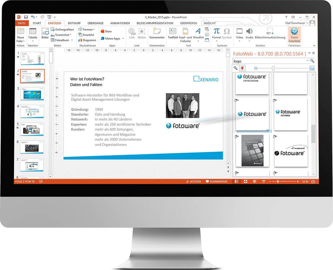This screenshot has width=333, height=270.
Task: Redo with the repeat arrow icon
Action: [x=42, y=17]
